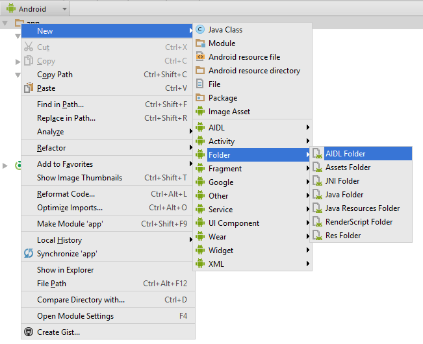The image size is (423, 344).
Task: Select Find in Path menu entry
Action: pos(60,104)
